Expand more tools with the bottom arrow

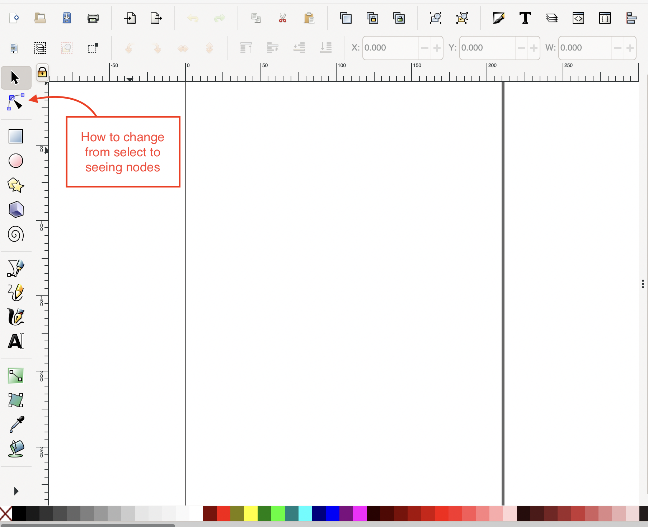click(15, 490)
